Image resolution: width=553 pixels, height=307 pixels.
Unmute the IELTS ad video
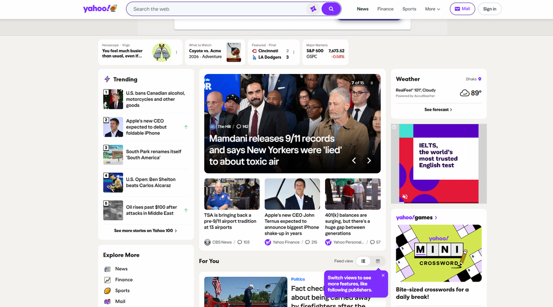click(405, 197)
